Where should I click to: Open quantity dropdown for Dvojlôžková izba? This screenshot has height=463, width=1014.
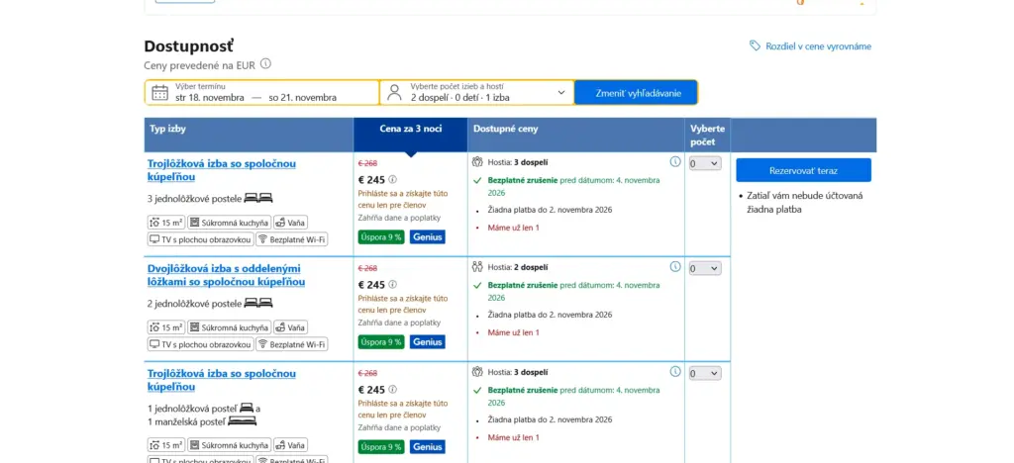(x=705, y=268)
